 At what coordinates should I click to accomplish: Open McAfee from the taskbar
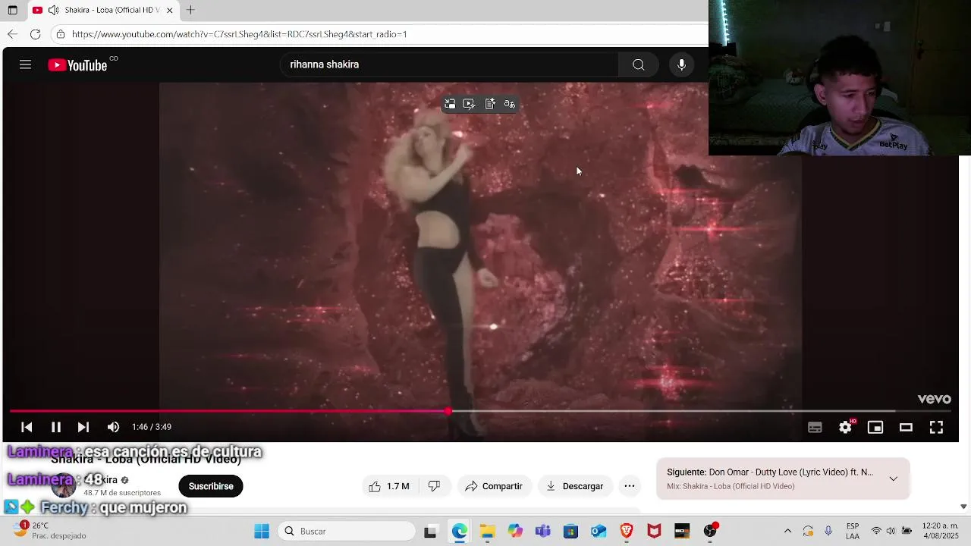(654, 531)
